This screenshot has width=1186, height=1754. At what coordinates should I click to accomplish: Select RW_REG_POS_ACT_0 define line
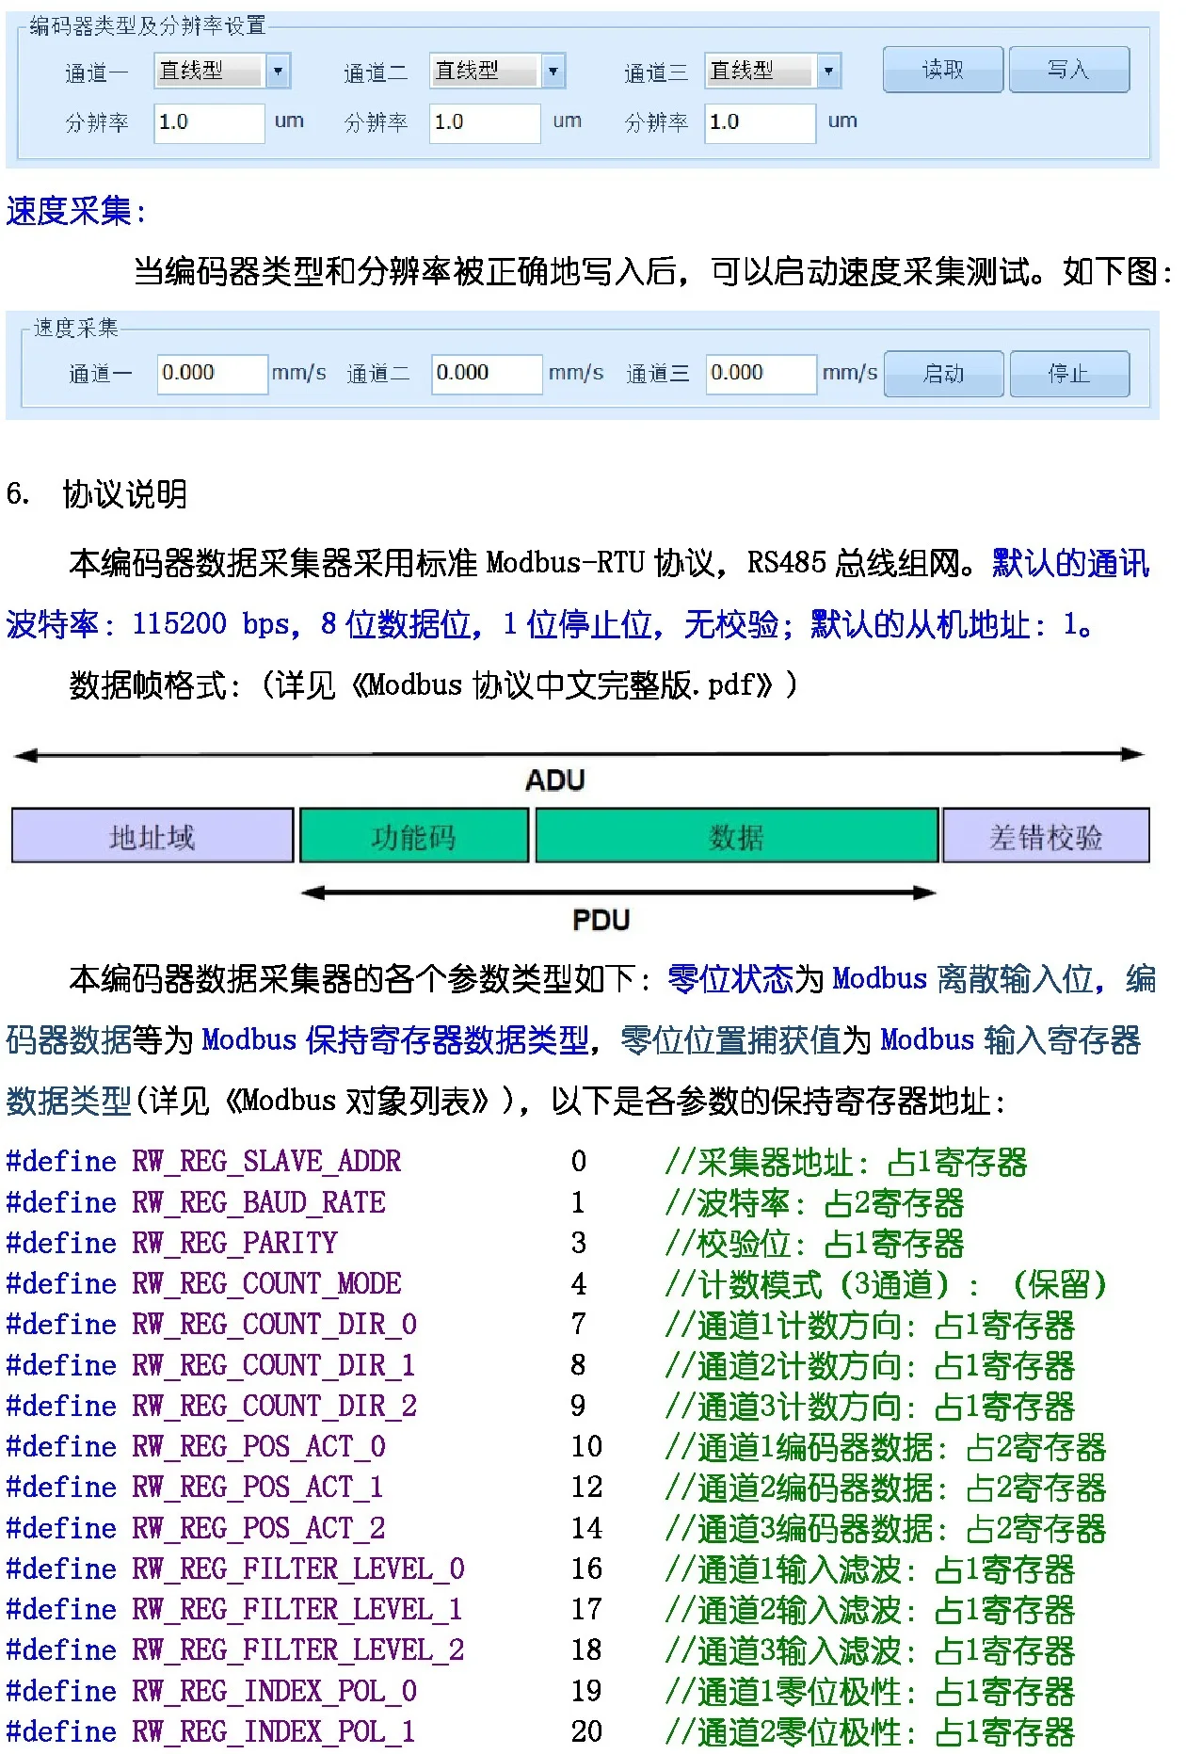pyautogui.click(x=556, y=1447)
